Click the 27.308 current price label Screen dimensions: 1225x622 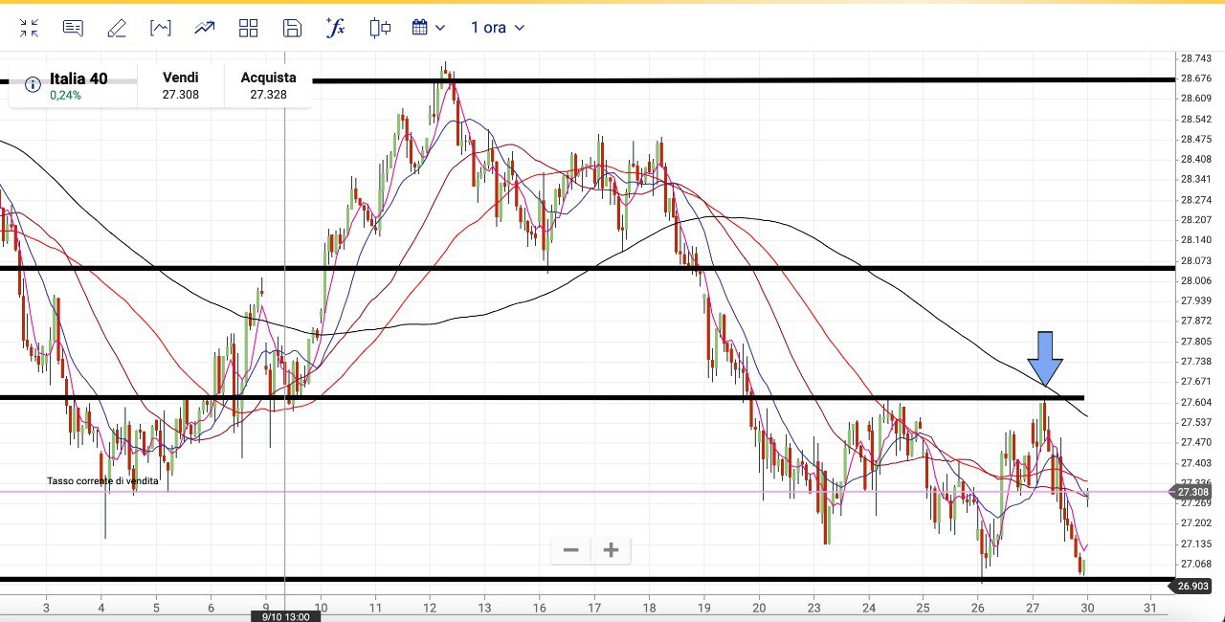click(x=1193, y=492)
